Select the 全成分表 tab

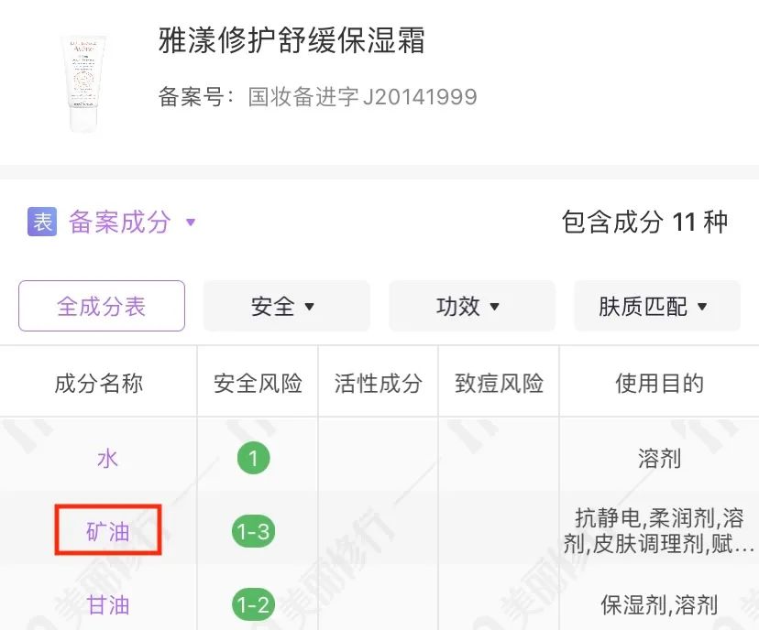(x=102, y=306)
